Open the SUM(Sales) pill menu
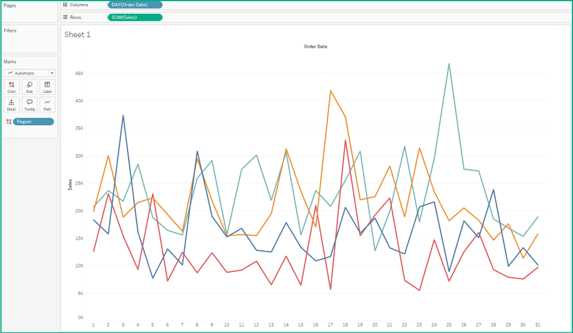The width and height of the screenshot is (573, 333). 134,17
